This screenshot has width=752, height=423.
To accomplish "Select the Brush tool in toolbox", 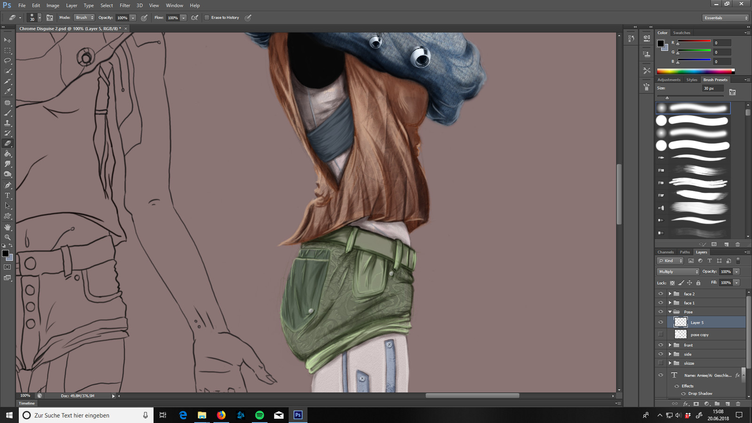I will pyautogui.click(x=8, y=113).
